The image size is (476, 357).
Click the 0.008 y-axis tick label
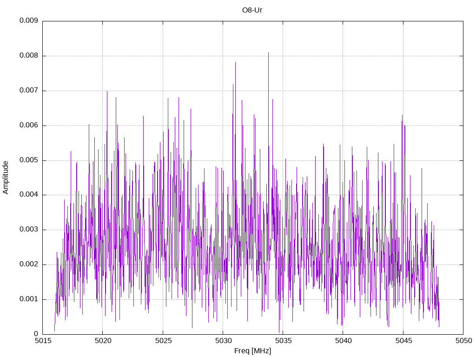pos(29,56)
